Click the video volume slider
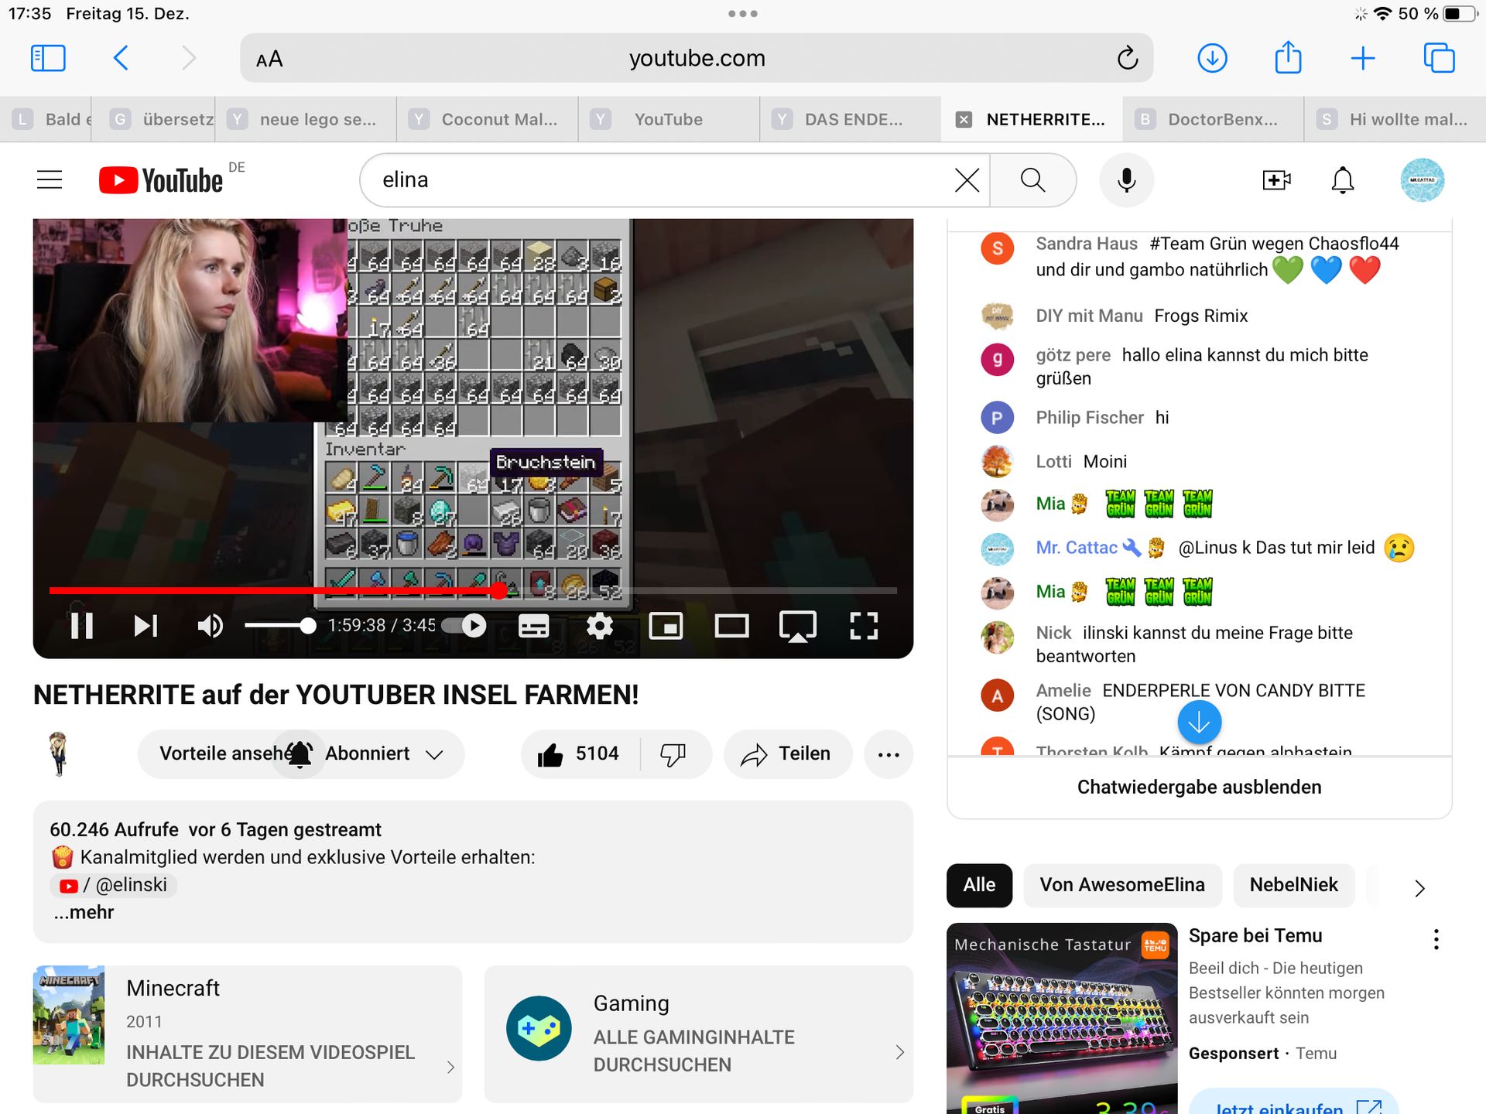 pos(277,625)
